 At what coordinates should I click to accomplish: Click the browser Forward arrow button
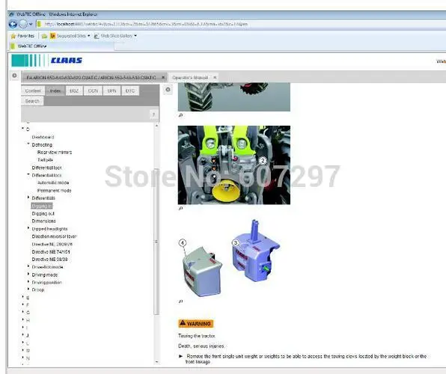(23, 25)
